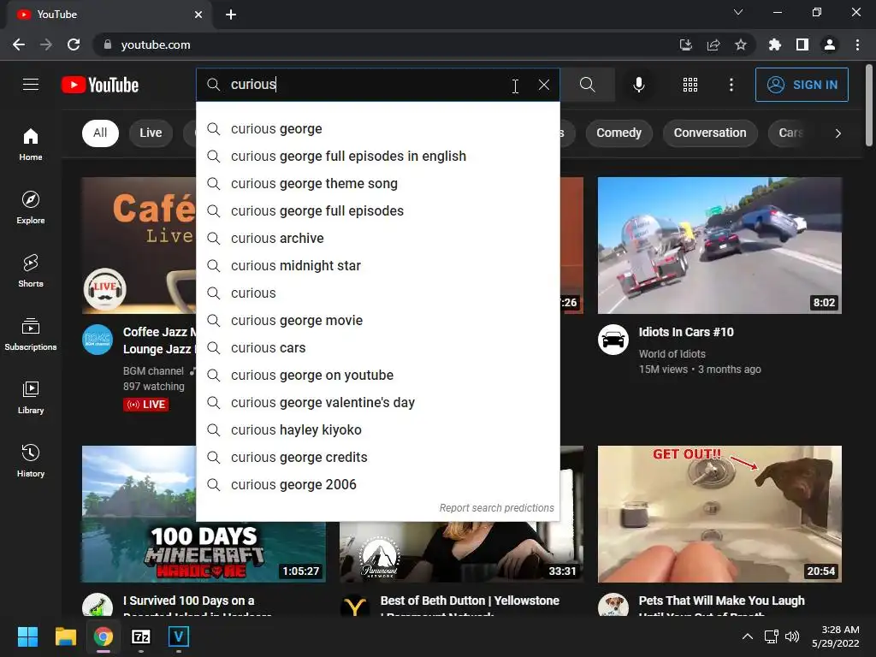This screenshot has height=657, width=876.
Task: Open the YouTube hamburger guide menu
Action: [31, 85]
